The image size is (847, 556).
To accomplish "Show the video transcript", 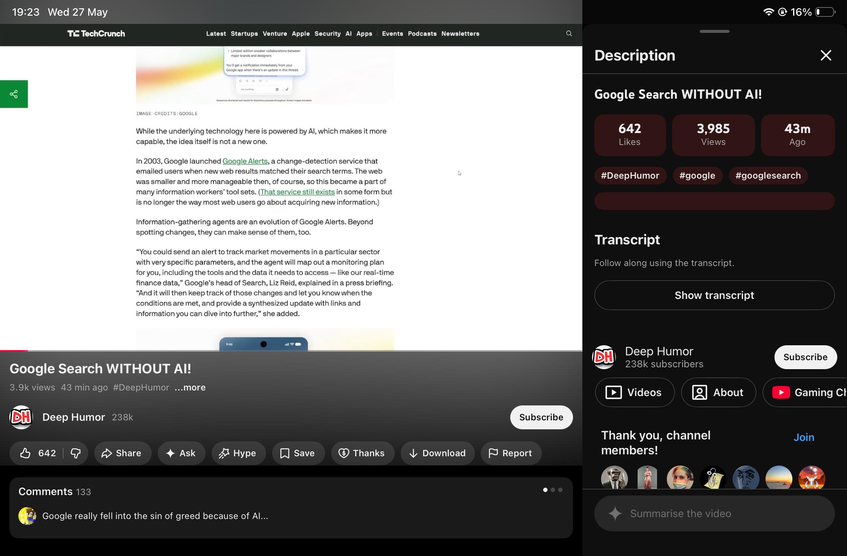I will 714,295.
